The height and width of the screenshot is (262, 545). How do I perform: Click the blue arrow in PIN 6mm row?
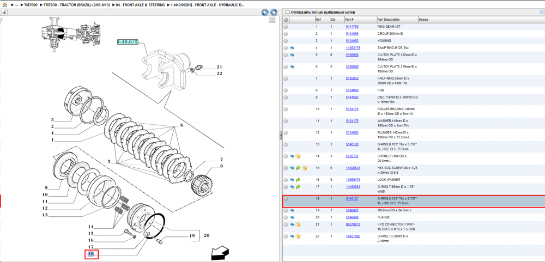(292, 211)
